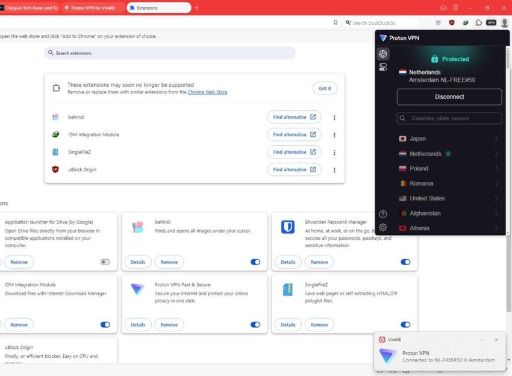Click the uBlock Origin icon in unsupported list
Image resolution: width=512 pixels, height=376 pixels.
(55, 169)
